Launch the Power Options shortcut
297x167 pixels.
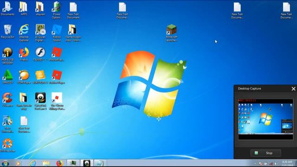57,10
